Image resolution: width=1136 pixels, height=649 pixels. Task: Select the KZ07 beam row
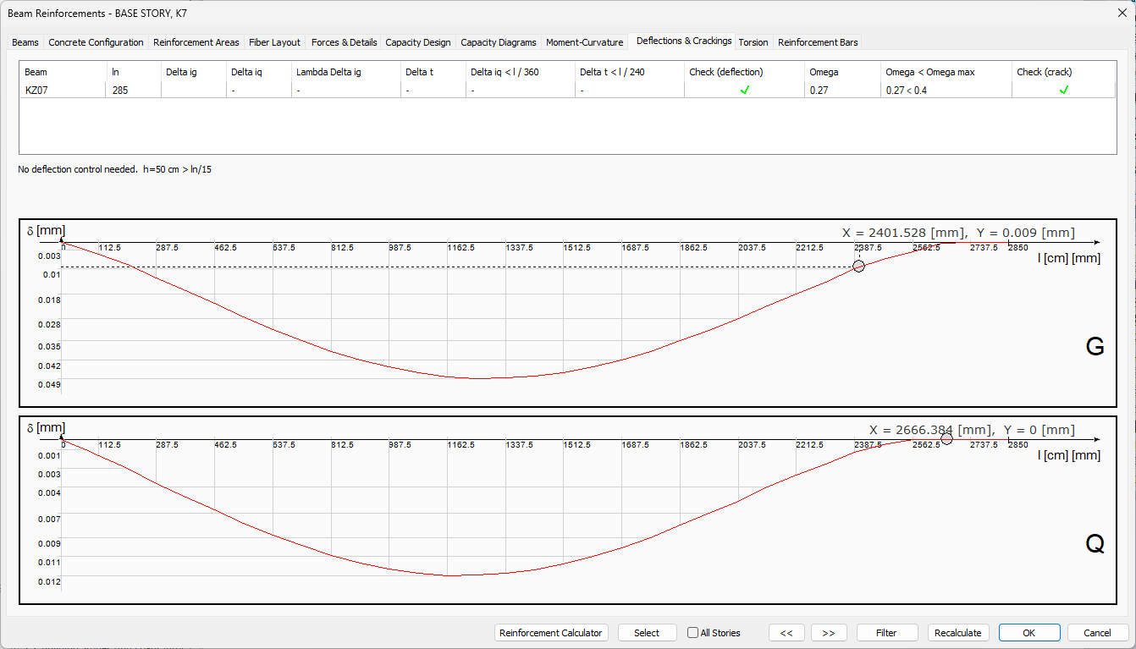[x=36, y=90]
